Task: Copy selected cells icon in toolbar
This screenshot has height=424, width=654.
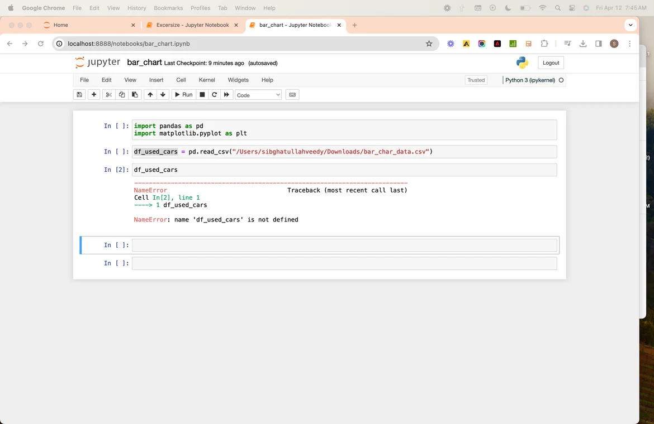Action: pos(122,95)
